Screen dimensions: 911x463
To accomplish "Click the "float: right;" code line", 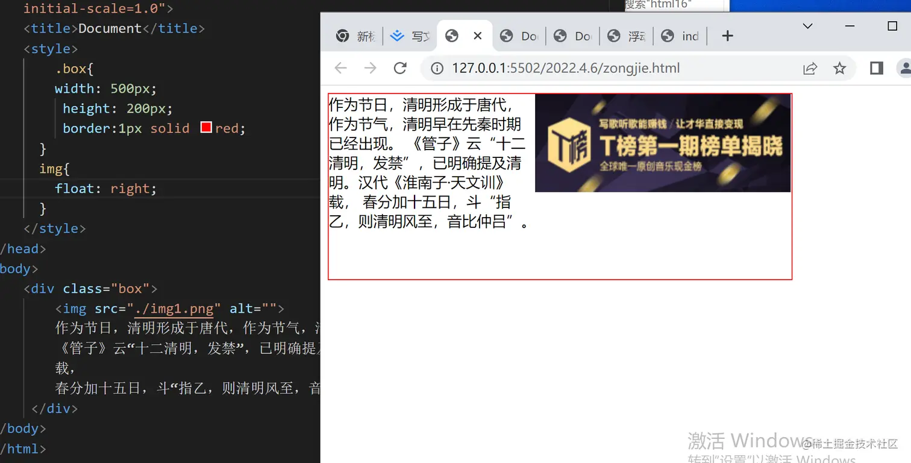I will [x=105, y=189].
